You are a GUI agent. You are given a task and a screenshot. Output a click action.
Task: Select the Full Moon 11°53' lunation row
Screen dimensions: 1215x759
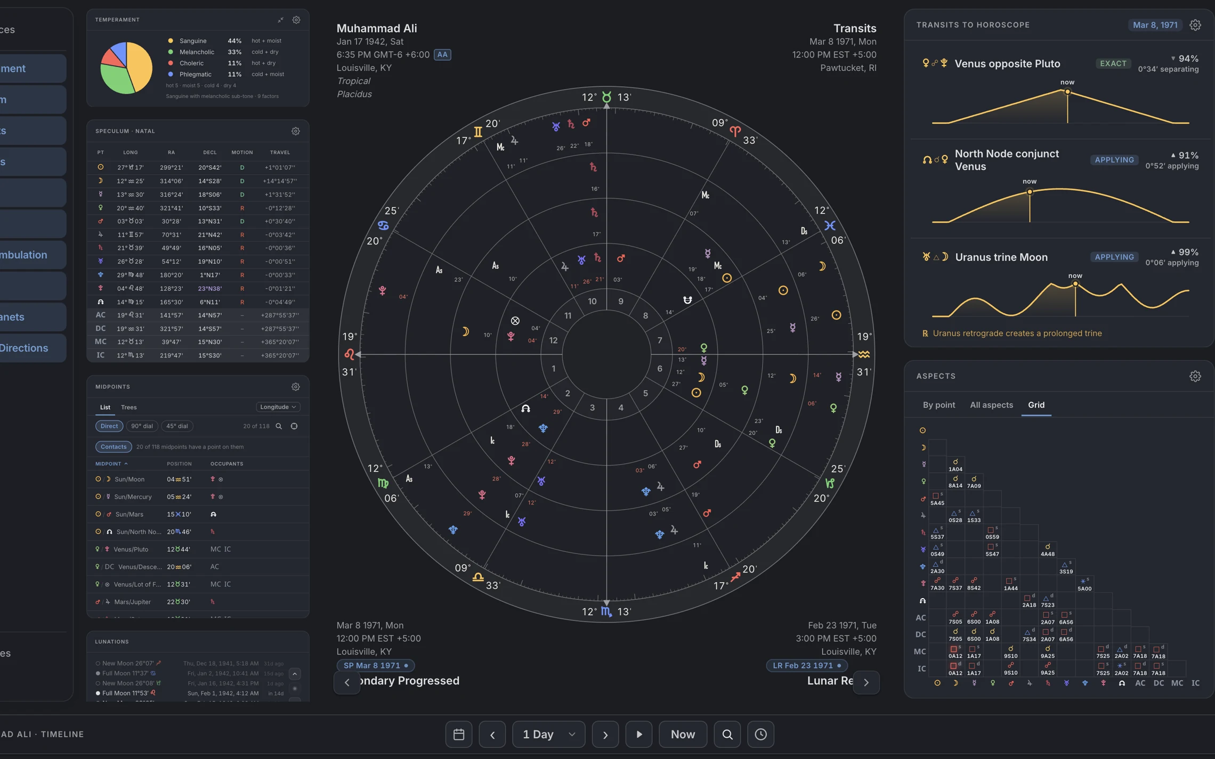click(x=190, y=693)
